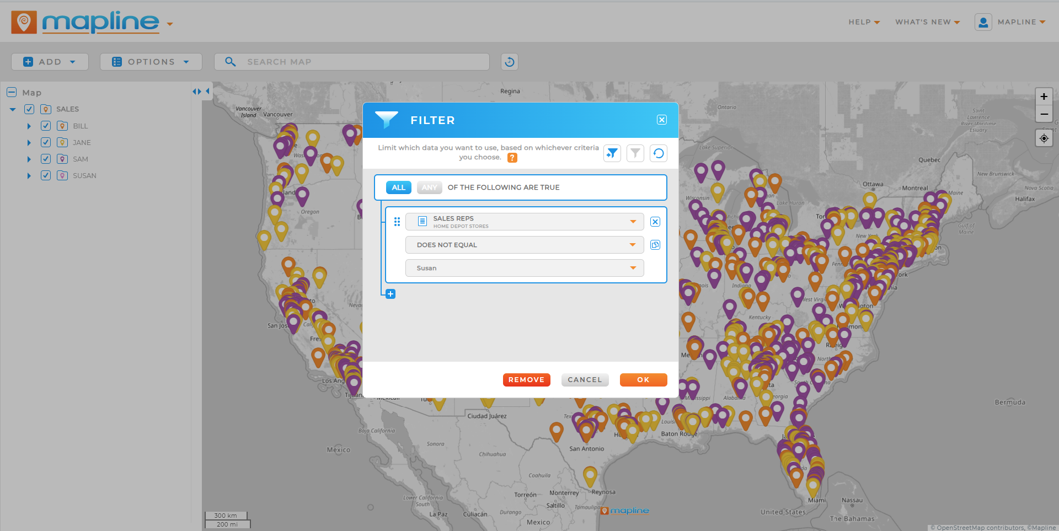This screenshot has height=531, width=1059.
Task: Expand the SAM layer
Action: (29, 159)
